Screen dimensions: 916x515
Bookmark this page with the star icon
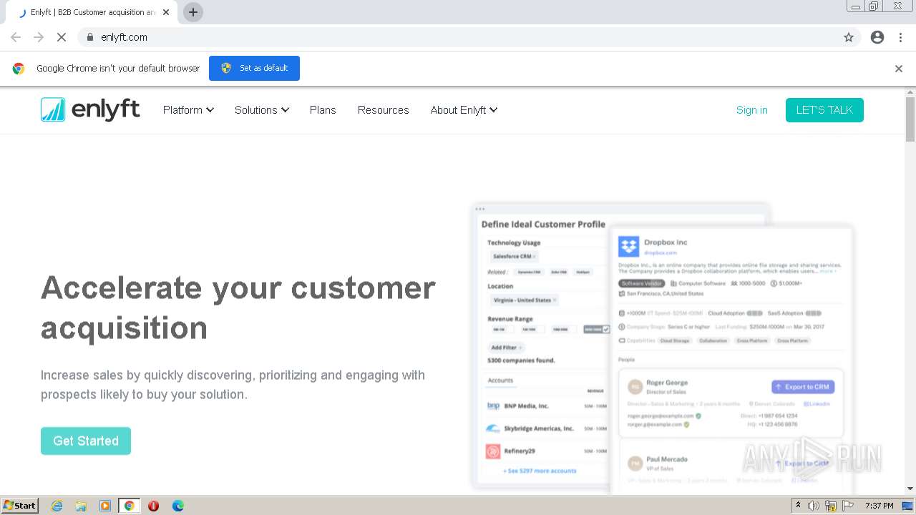pyautogui.click(x=849, y=37)
